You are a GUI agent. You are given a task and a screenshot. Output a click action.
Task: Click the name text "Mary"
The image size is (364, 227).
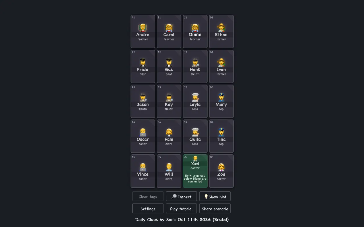coord(221,104)
